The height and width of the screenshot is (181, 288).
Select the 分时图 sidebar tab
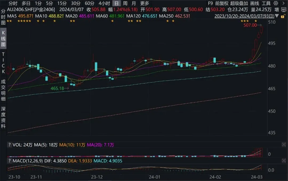pyautogui.click(x=3, y=17)
